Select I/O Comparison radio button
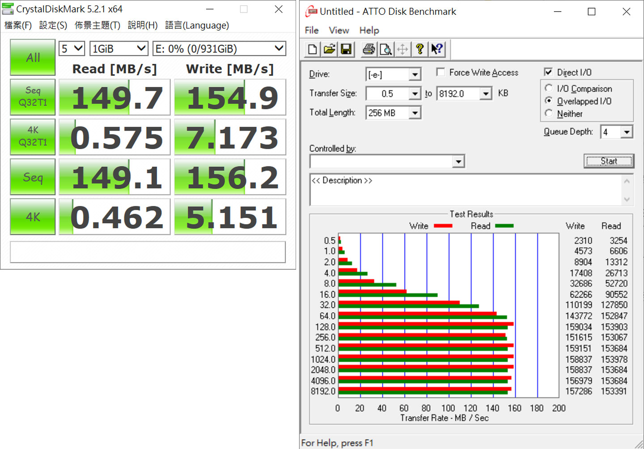 pyautogui.click(x=549, y=88)
